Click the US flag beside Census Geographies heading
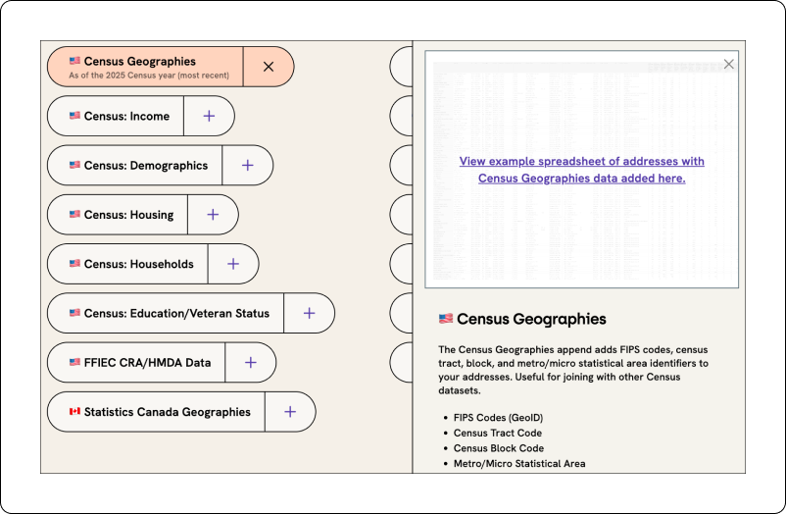The width and height of the screenshot is (786, 514). click(446, 318)
